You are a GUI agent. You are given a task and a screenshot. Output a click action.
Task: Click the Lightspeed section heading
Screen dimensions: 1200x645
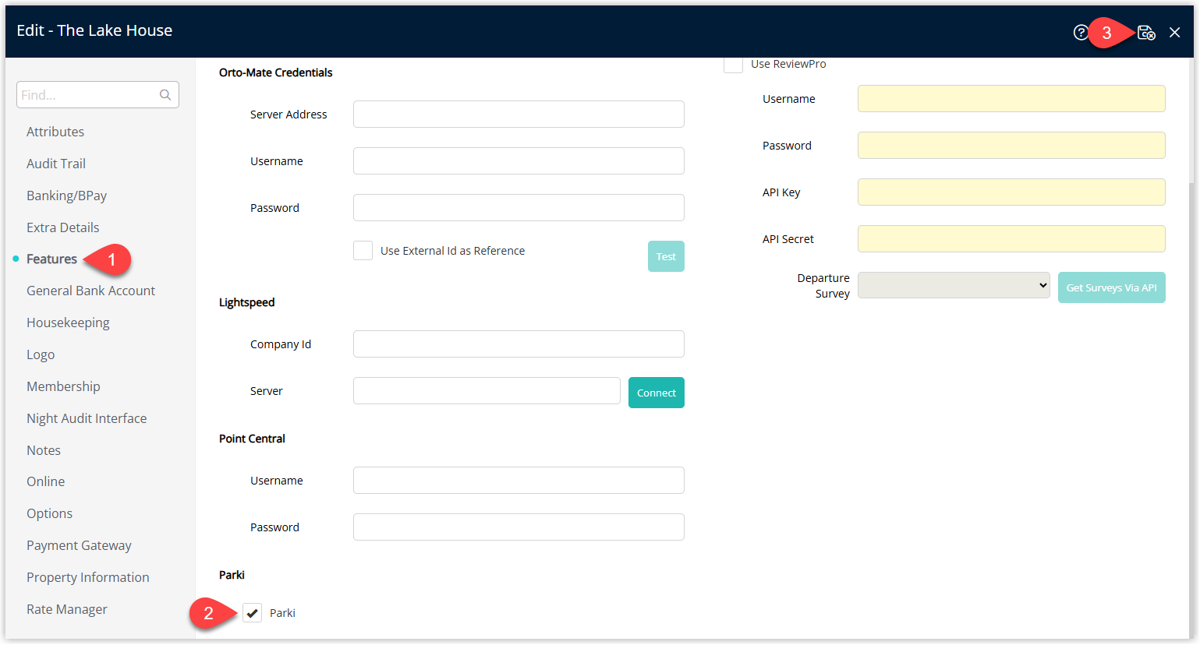click(x=246, y=302)
